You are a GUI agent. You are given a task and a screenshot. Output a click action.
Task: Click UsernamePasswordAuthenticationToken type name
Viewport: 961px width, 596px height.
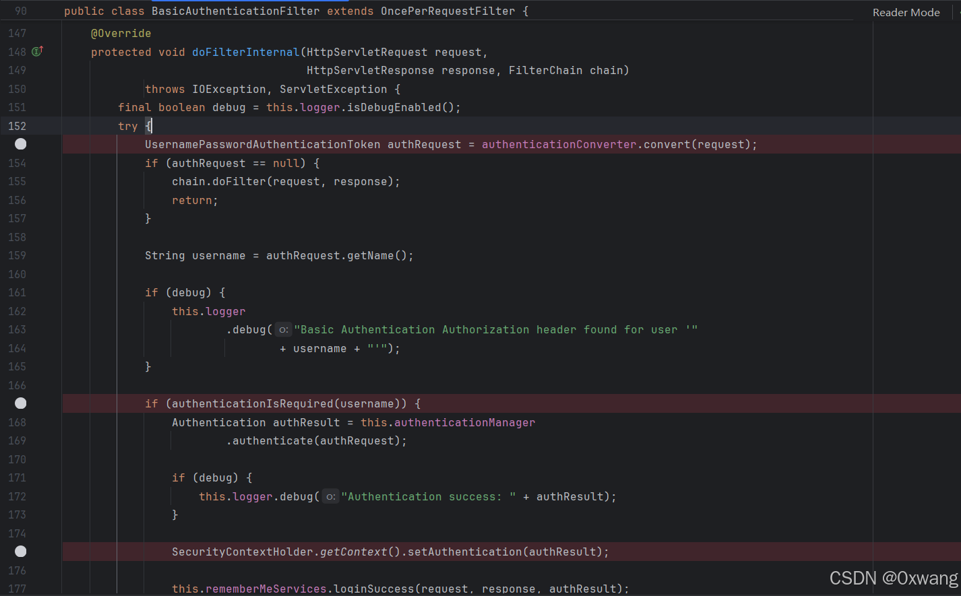[x=263, y=144]
